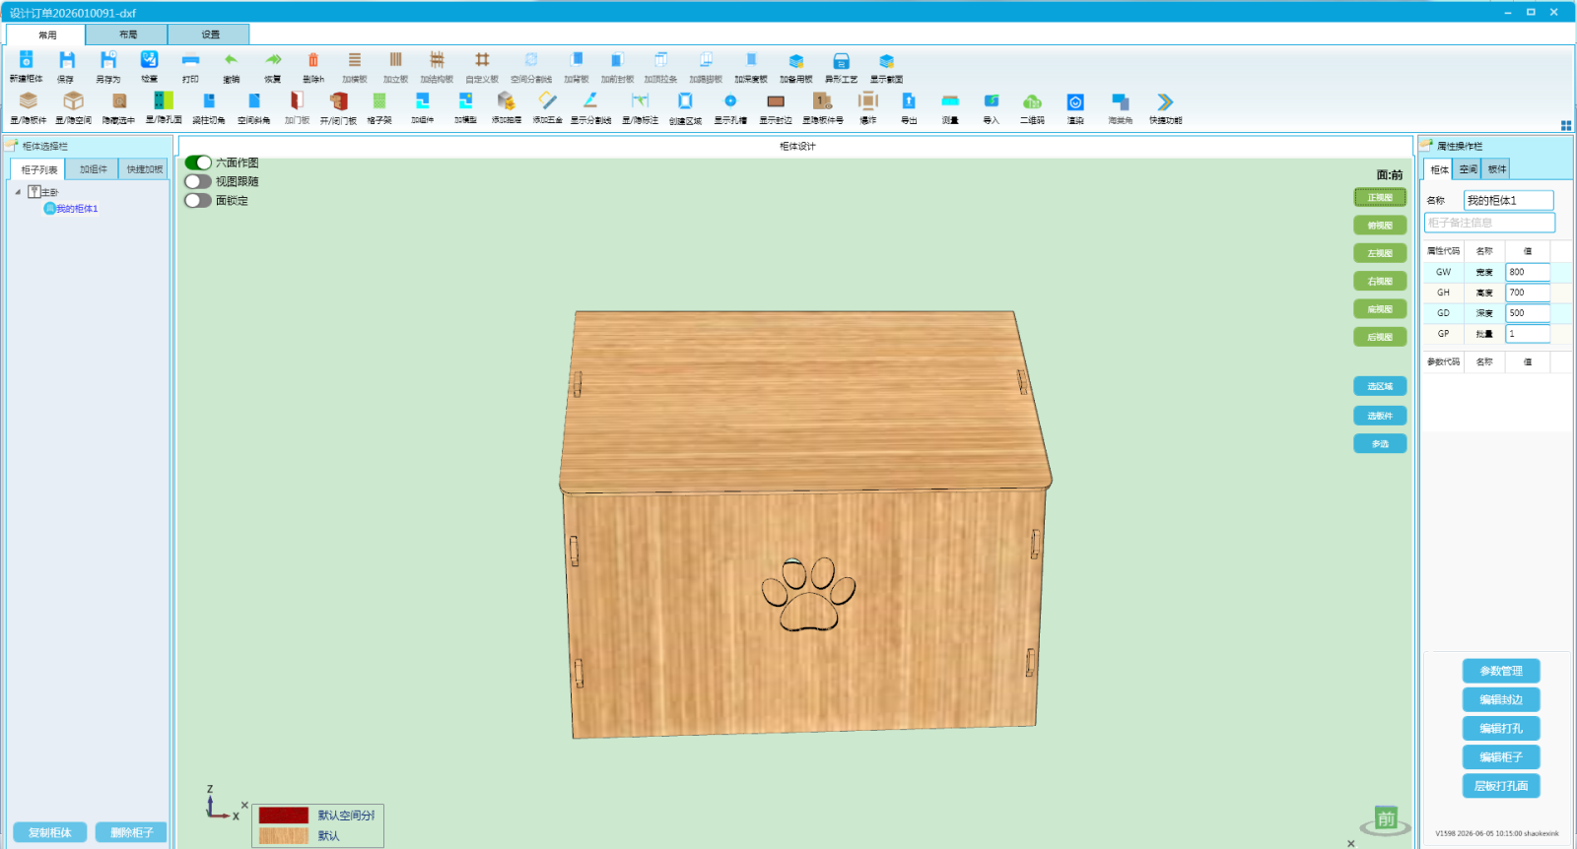Switch to the 布局 ribbon tab
1577x849 pixels.
point(127,34)
